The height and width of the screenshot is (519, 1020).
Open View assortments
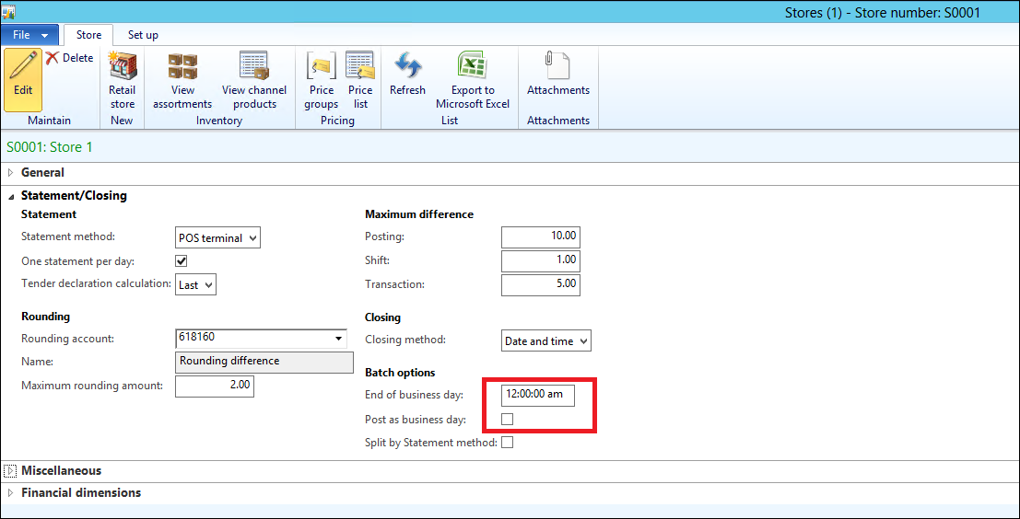pyautogui.click(x=182, y=80)
